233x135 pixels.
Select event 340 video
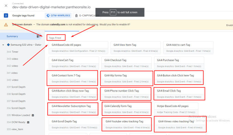(x=12, y=80)
